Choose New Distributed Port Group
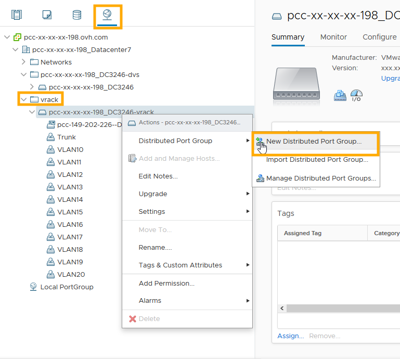The image size is (400, 359). (x=316, y=142)
